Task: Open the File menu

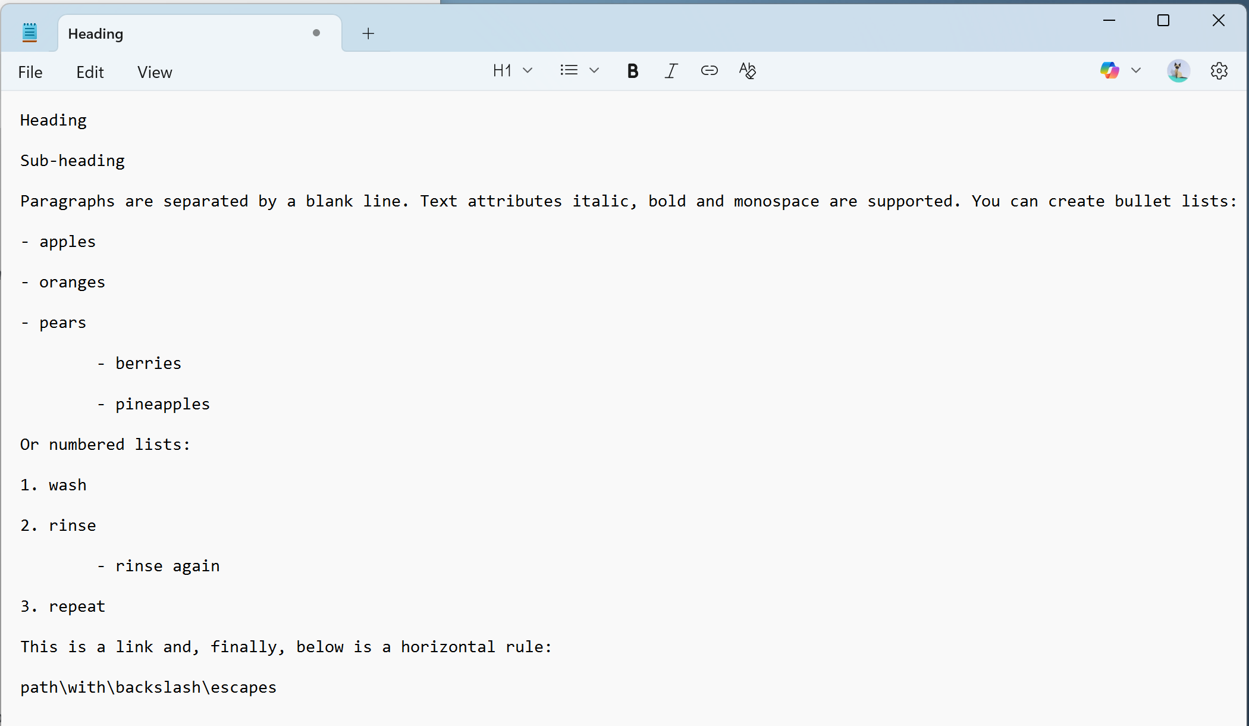Action: 30,73
